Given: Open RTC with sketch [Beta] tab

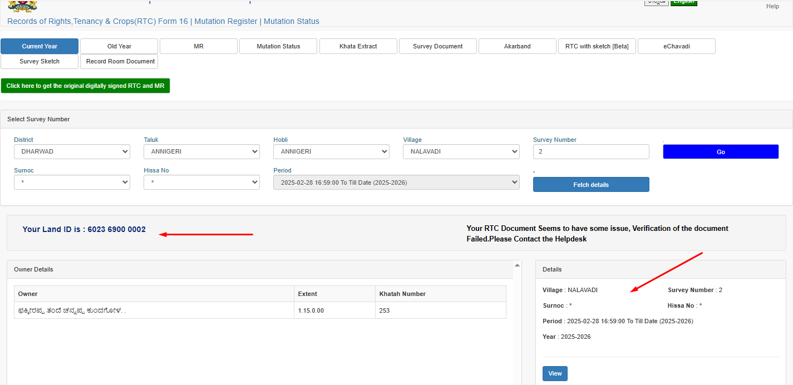Looking at the screenshot, I should pyautogui.click(x=597, y=46).
